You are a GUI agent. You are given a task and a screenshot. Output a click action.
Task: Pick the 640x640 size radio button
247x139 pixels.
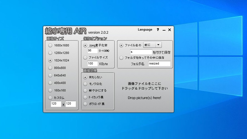point(50,75)
